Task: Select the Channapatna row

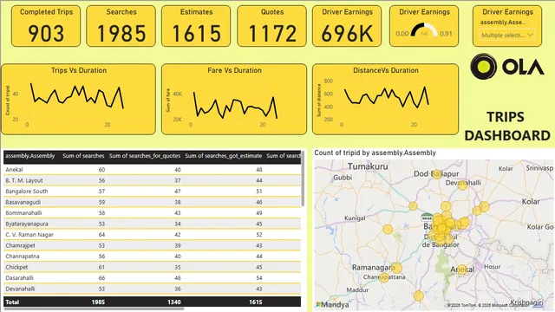Action: (x=153, y=257)
